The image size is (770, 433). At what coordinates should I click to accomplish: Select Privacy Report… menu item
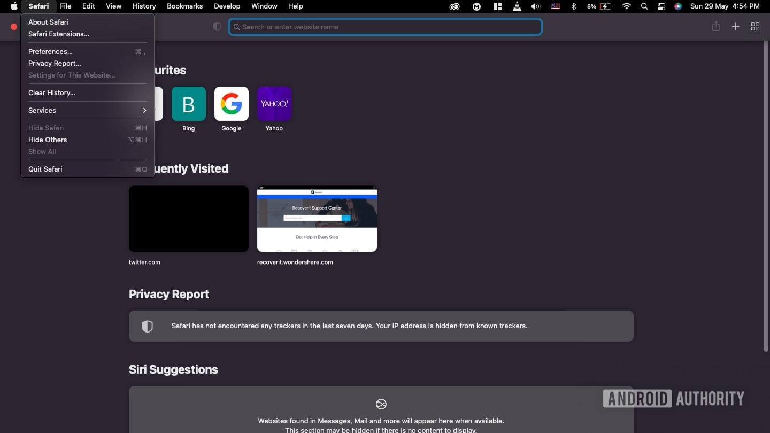coord(88,63)
